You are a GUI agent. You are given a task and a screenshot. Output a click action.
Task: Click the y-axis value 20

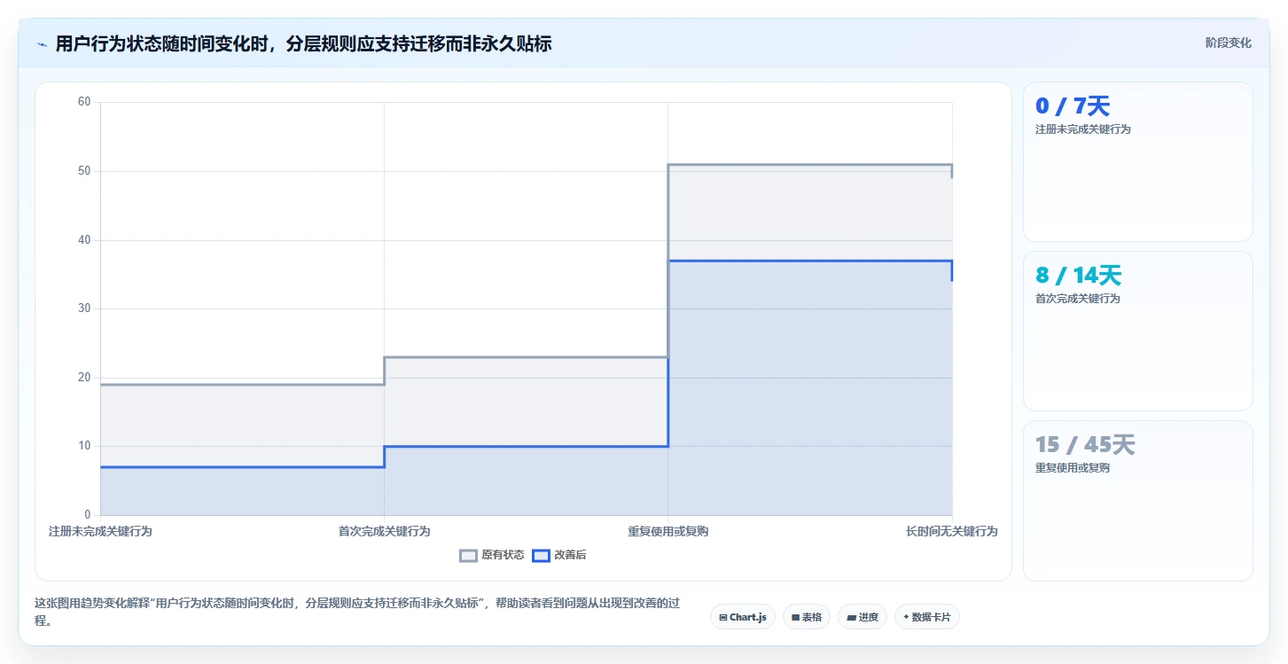pyautogui.click(x=84, y=378)
